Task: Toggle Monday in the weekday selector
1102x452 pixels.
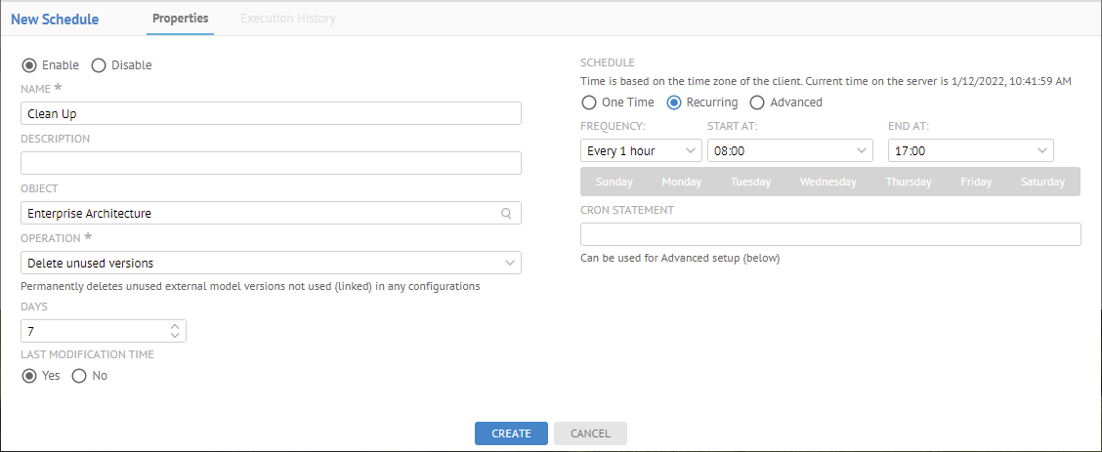Action: pyautogui.click(x=682, y=183)
